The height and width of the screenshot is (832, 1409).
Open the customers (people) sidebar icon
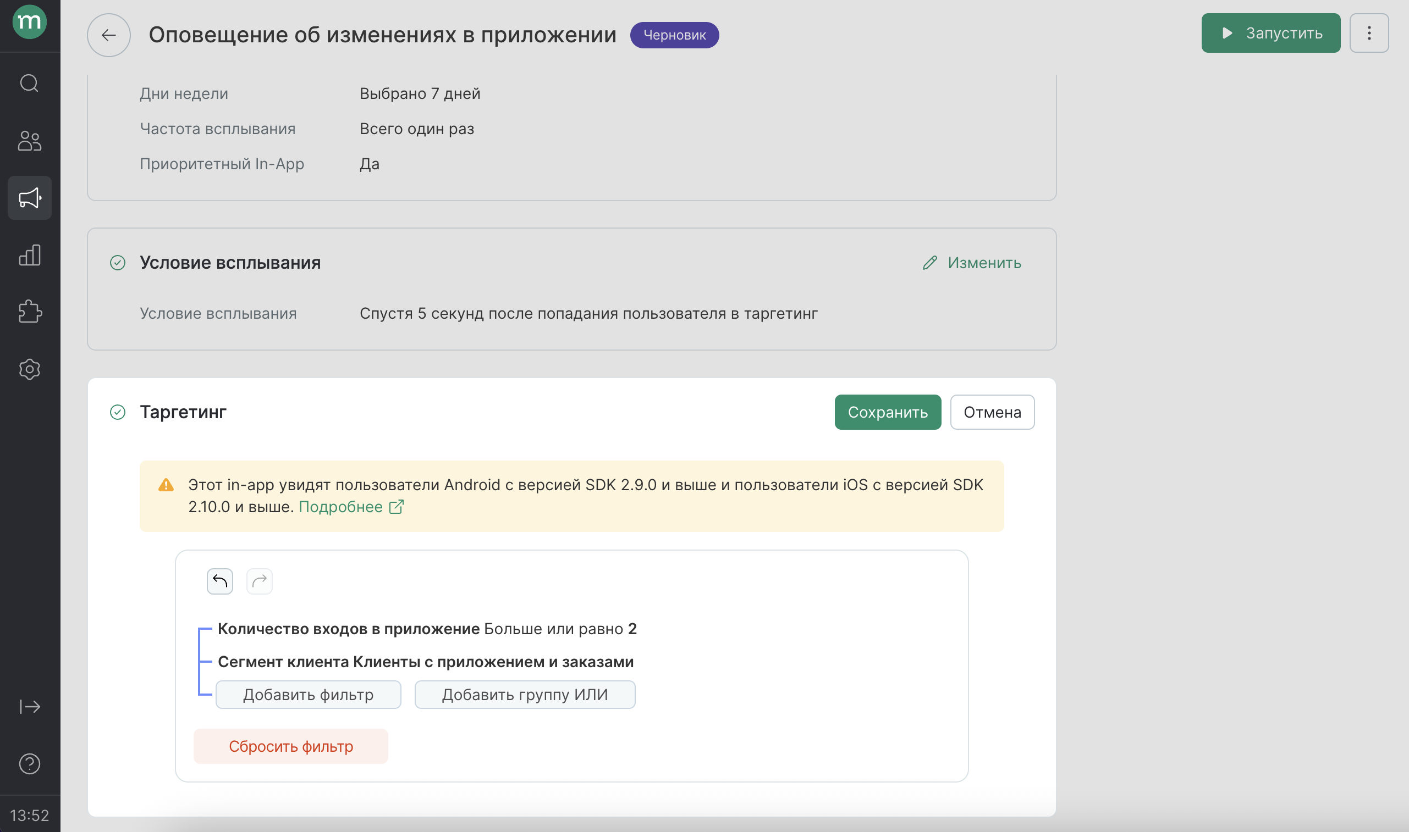(29, 141)
